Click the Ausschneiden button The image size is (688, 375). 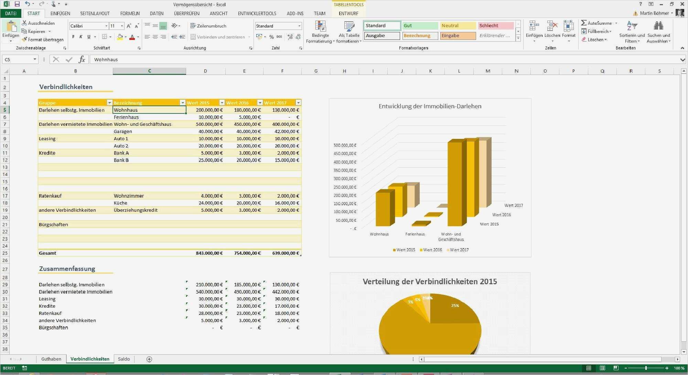point(39,23)
